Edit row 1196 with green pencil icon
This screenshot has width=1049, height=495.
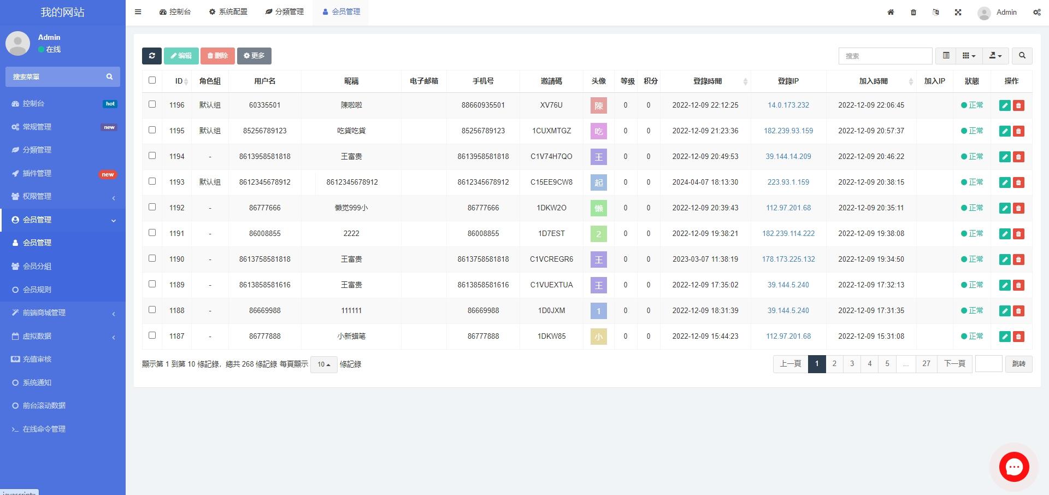(x=1005, y=105)
